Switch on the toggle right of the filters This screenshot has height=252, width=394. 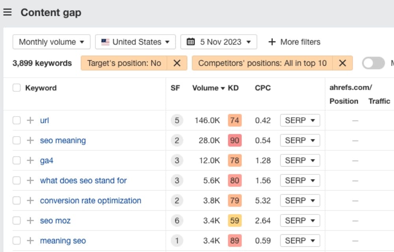[374, 63]
